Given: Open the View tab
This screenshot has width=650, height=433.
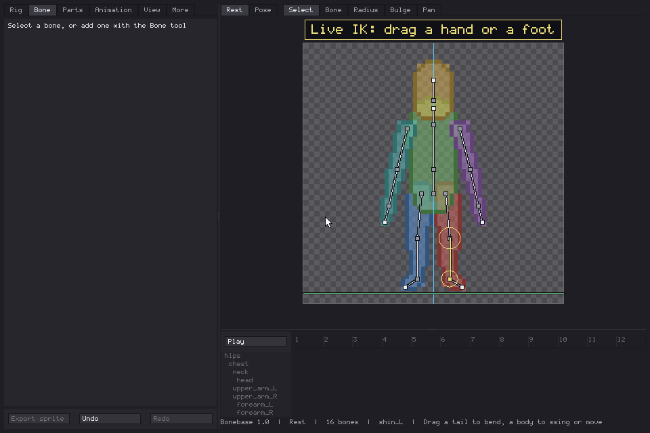Looking at the screenshot, I should (152, 10).
